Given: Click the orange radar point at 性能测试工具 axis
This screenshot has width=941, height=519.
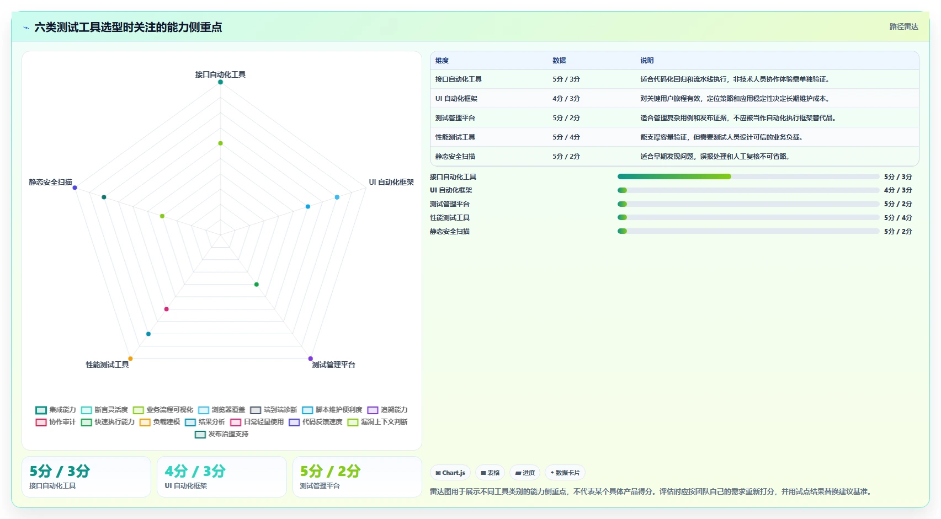Looking at the screenshot, I should tap(130, 359).
